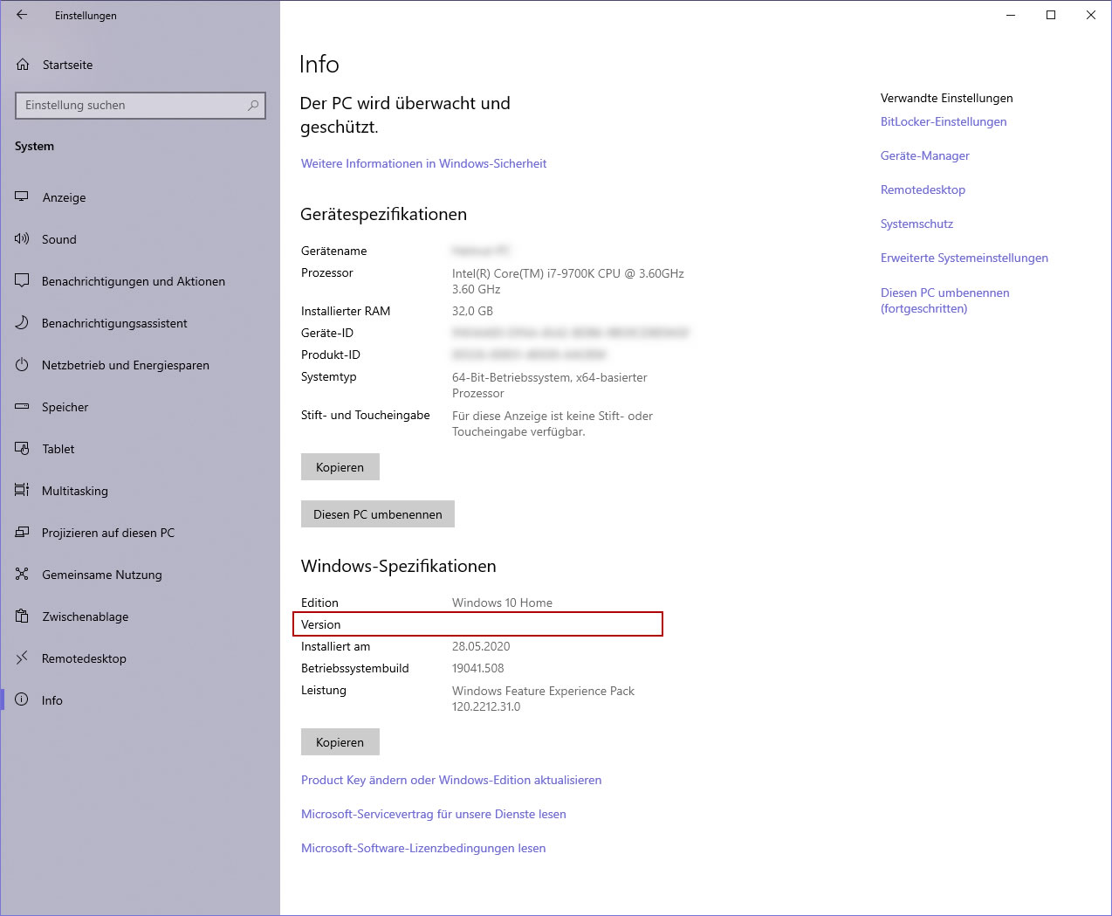Click the back arrow in Einstellungen

click(x=22, y=15)
